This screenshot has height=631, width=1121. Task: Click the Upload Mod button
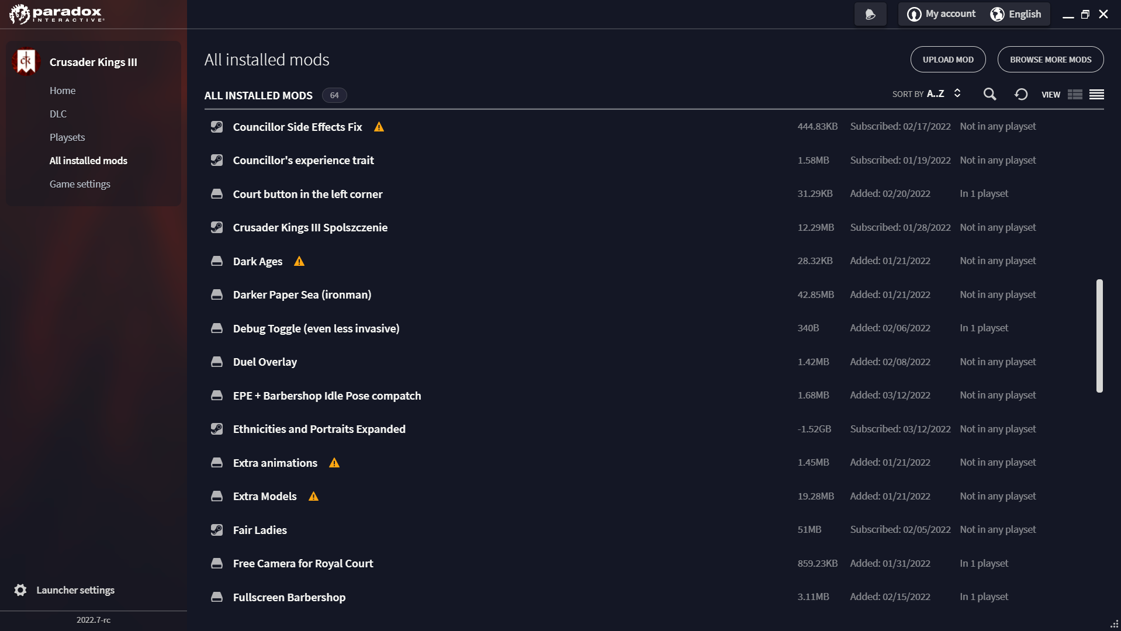coord(948,60)
